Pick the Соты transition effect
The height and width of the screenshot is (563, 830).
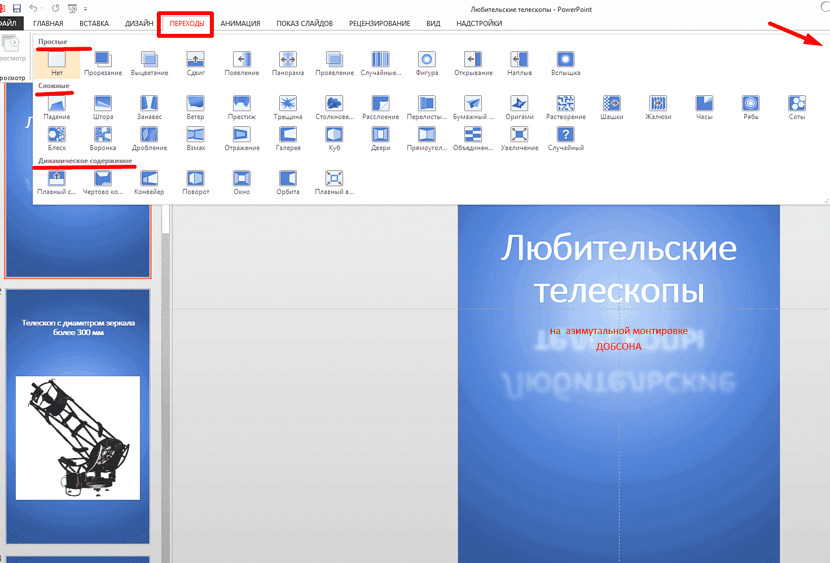coord(797,107)
